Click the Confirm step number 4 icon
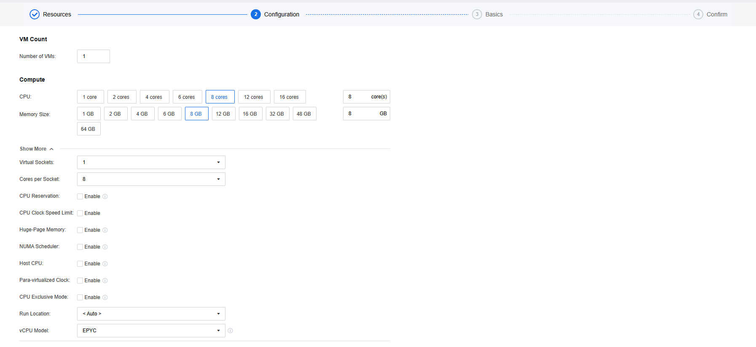This screenshot has height=347, width=756. (698, 14)
